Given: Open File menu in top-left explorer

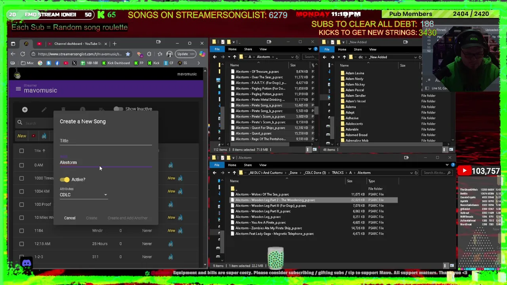Looking at the screenshot, I should (217, 49).
